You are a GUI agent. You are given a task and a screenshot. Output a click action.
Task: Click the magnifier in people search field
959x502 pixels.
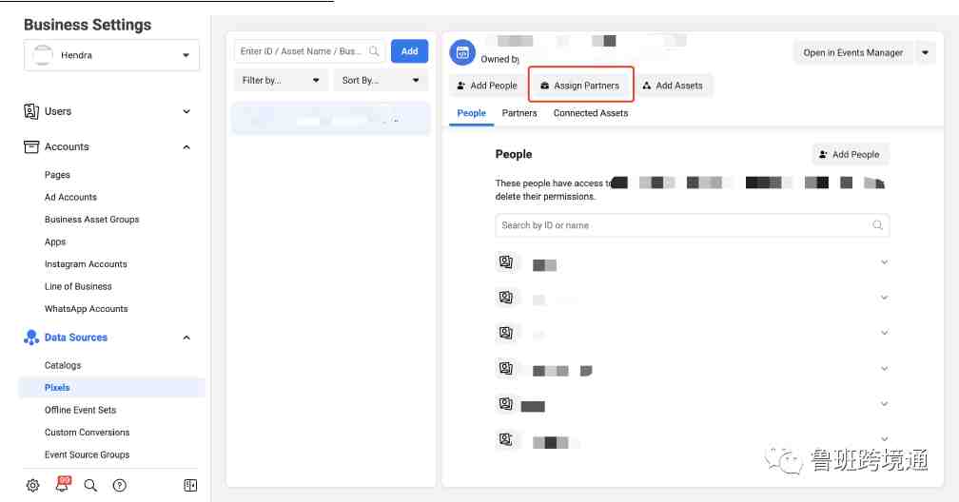[x=877, y=225]
